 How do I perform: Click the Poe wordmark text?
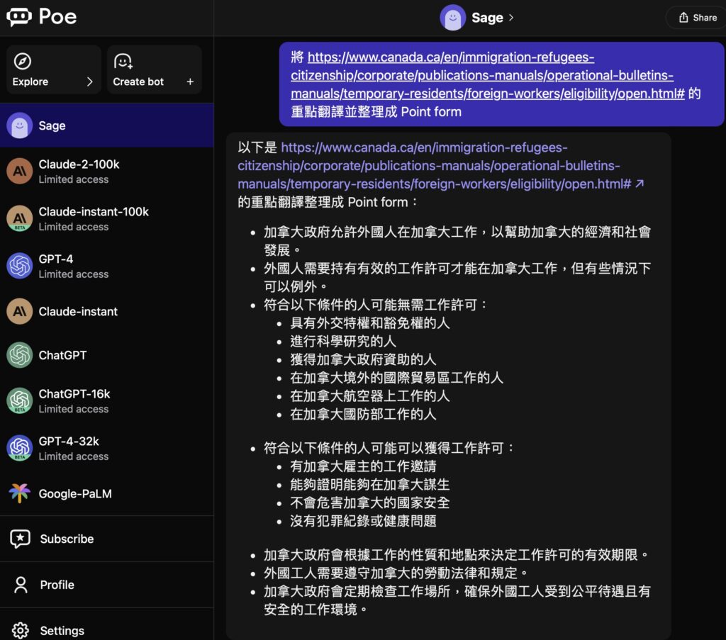(57, 17)
